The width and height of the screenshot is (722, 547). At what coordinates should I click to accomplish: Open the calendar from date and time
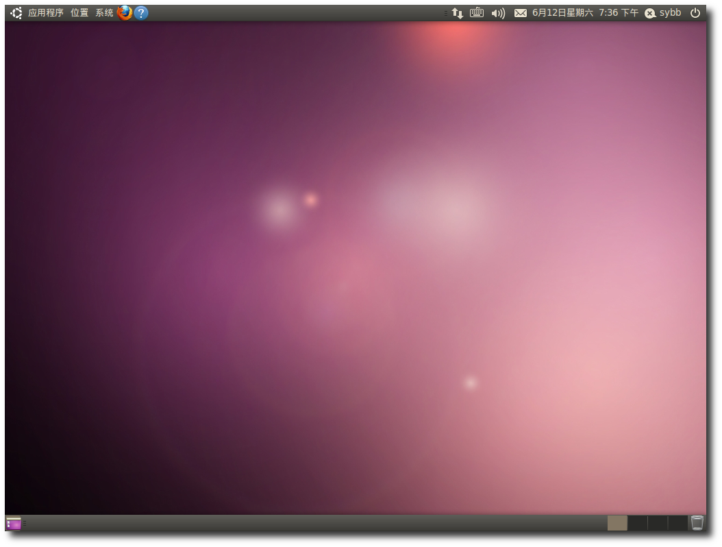pos(585,13)
